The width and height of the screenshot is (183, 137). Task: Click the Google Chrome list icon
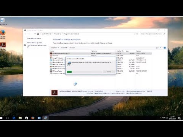point(51,58)
